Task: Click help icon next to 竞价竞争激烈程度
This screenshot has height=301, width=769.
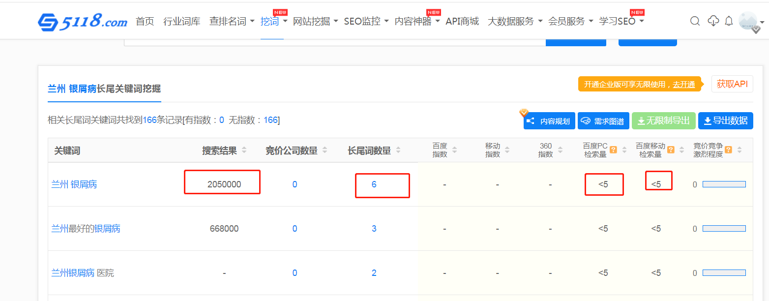Action: [x=728, y=150]
